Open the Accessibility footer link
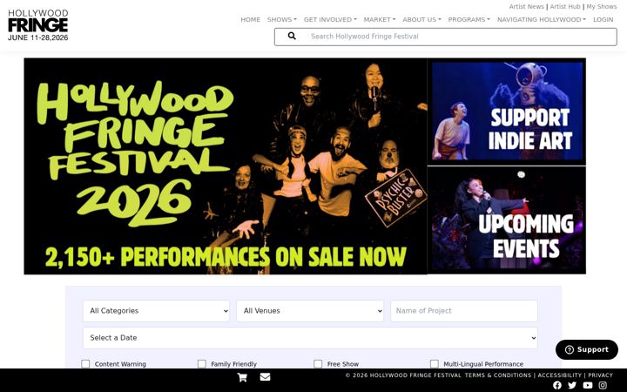The height and width of the screenshot is (392, 627). (559, 375)
